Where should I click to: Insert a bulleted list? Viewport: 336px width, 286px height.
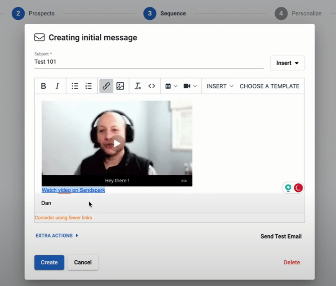click(x=75, y=86)
